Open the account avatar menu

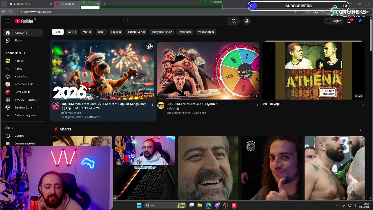(x=360, y=21)
